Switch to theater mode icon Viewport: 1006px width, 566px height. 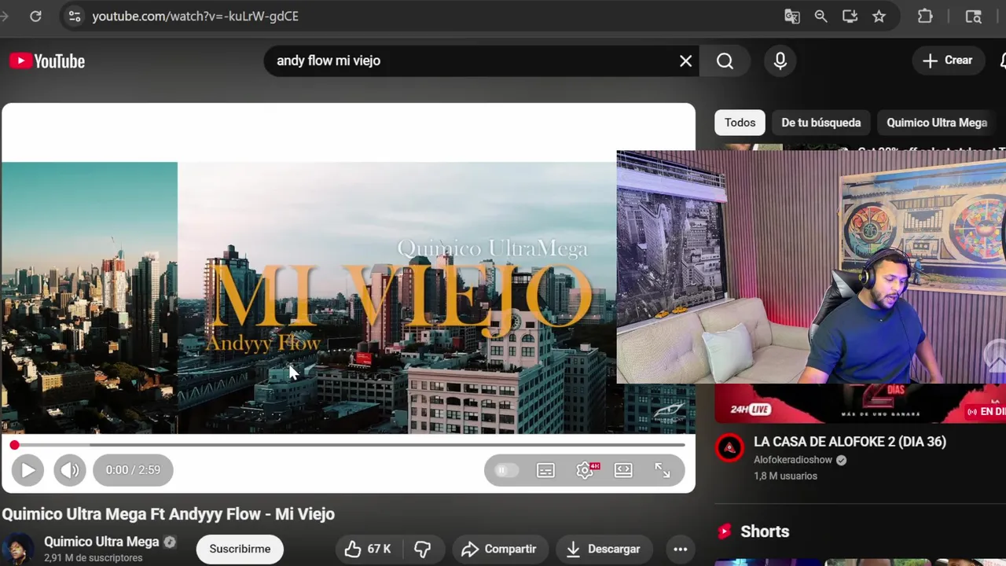(x=623, y=470)
